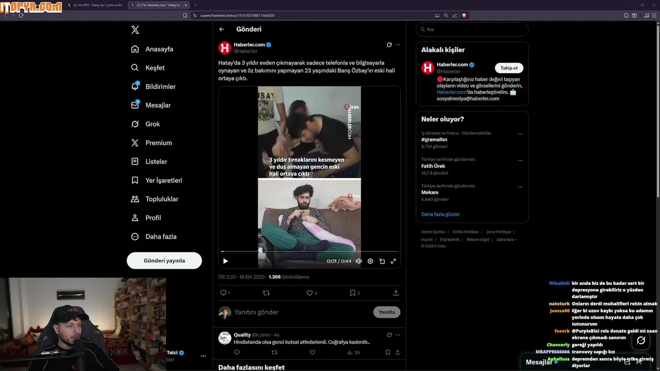Open the Haberler.com avatar in the post
The width and height of the screenshot is (660, 371).
[225, 48]
